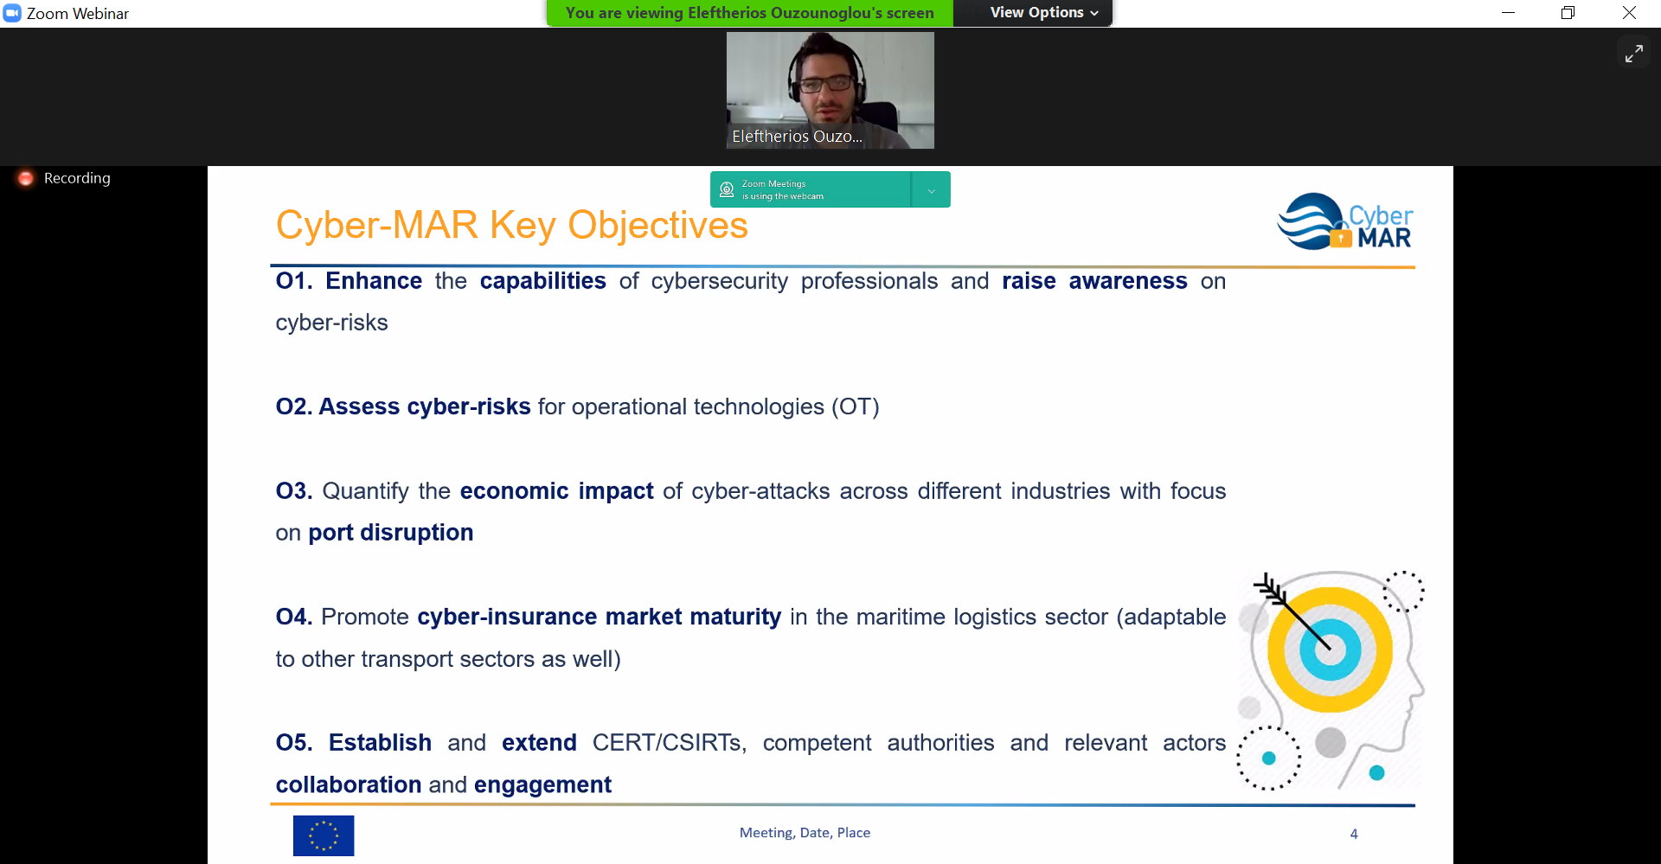Open the View Options dropdown

(1043, 13)
